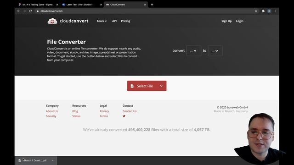The width and height of the screenshot is (294, 165).
Task: Click the cloudconvert logo icon
Action: click(x=52, y=21)
